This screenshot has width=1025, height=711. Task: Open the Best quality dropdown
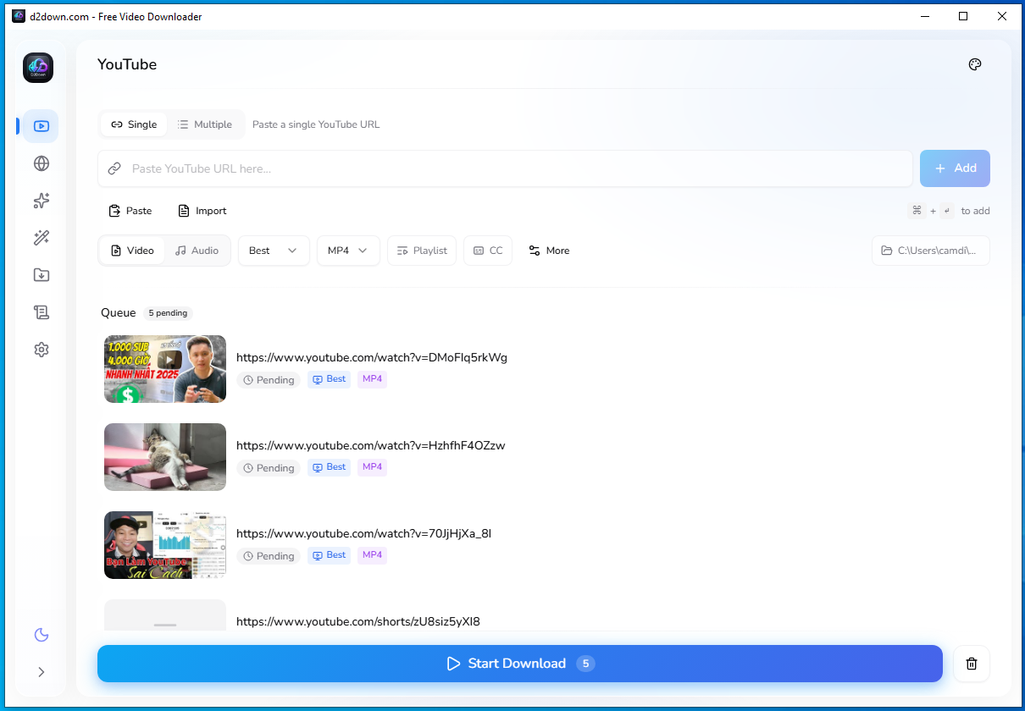coord(274,251)
